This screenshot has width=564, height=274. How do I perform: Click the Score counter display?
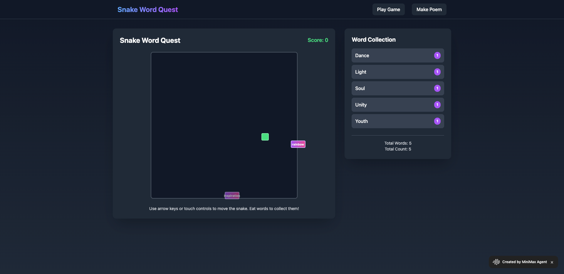click(x=318, y=40)
